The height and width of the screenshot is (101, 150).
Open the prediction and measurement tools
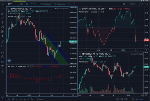[x=2, y=31]
